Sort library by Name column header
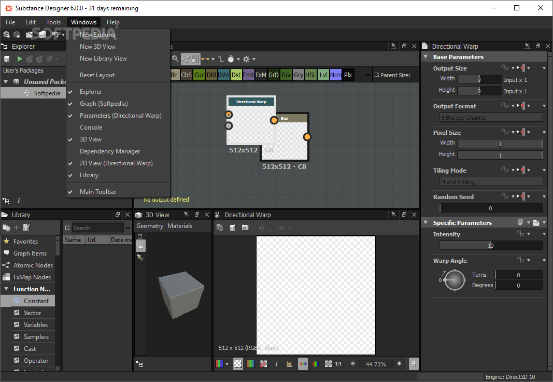 [x=74, y=240]
